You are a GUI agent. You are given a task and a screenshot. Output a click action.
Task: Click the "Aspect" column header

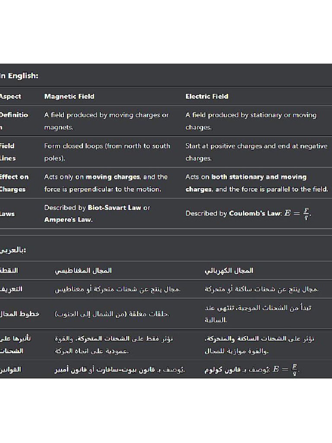click(x=10, y=96)
